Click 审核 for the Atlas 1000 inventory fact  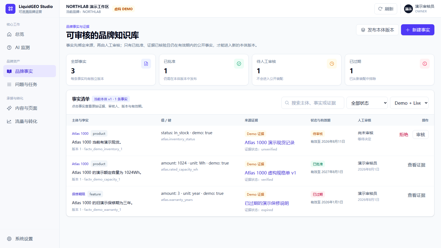pos(421,134)
